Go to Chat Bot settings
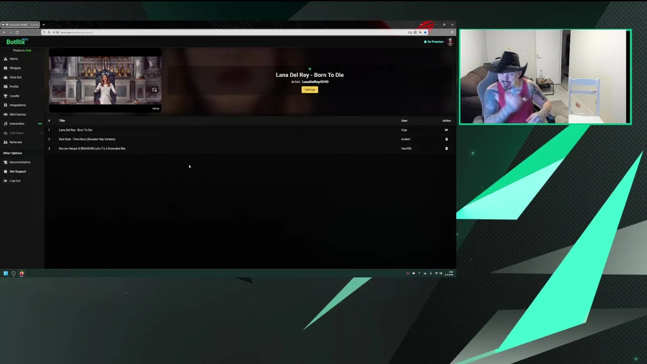 [x=15, y=77]
